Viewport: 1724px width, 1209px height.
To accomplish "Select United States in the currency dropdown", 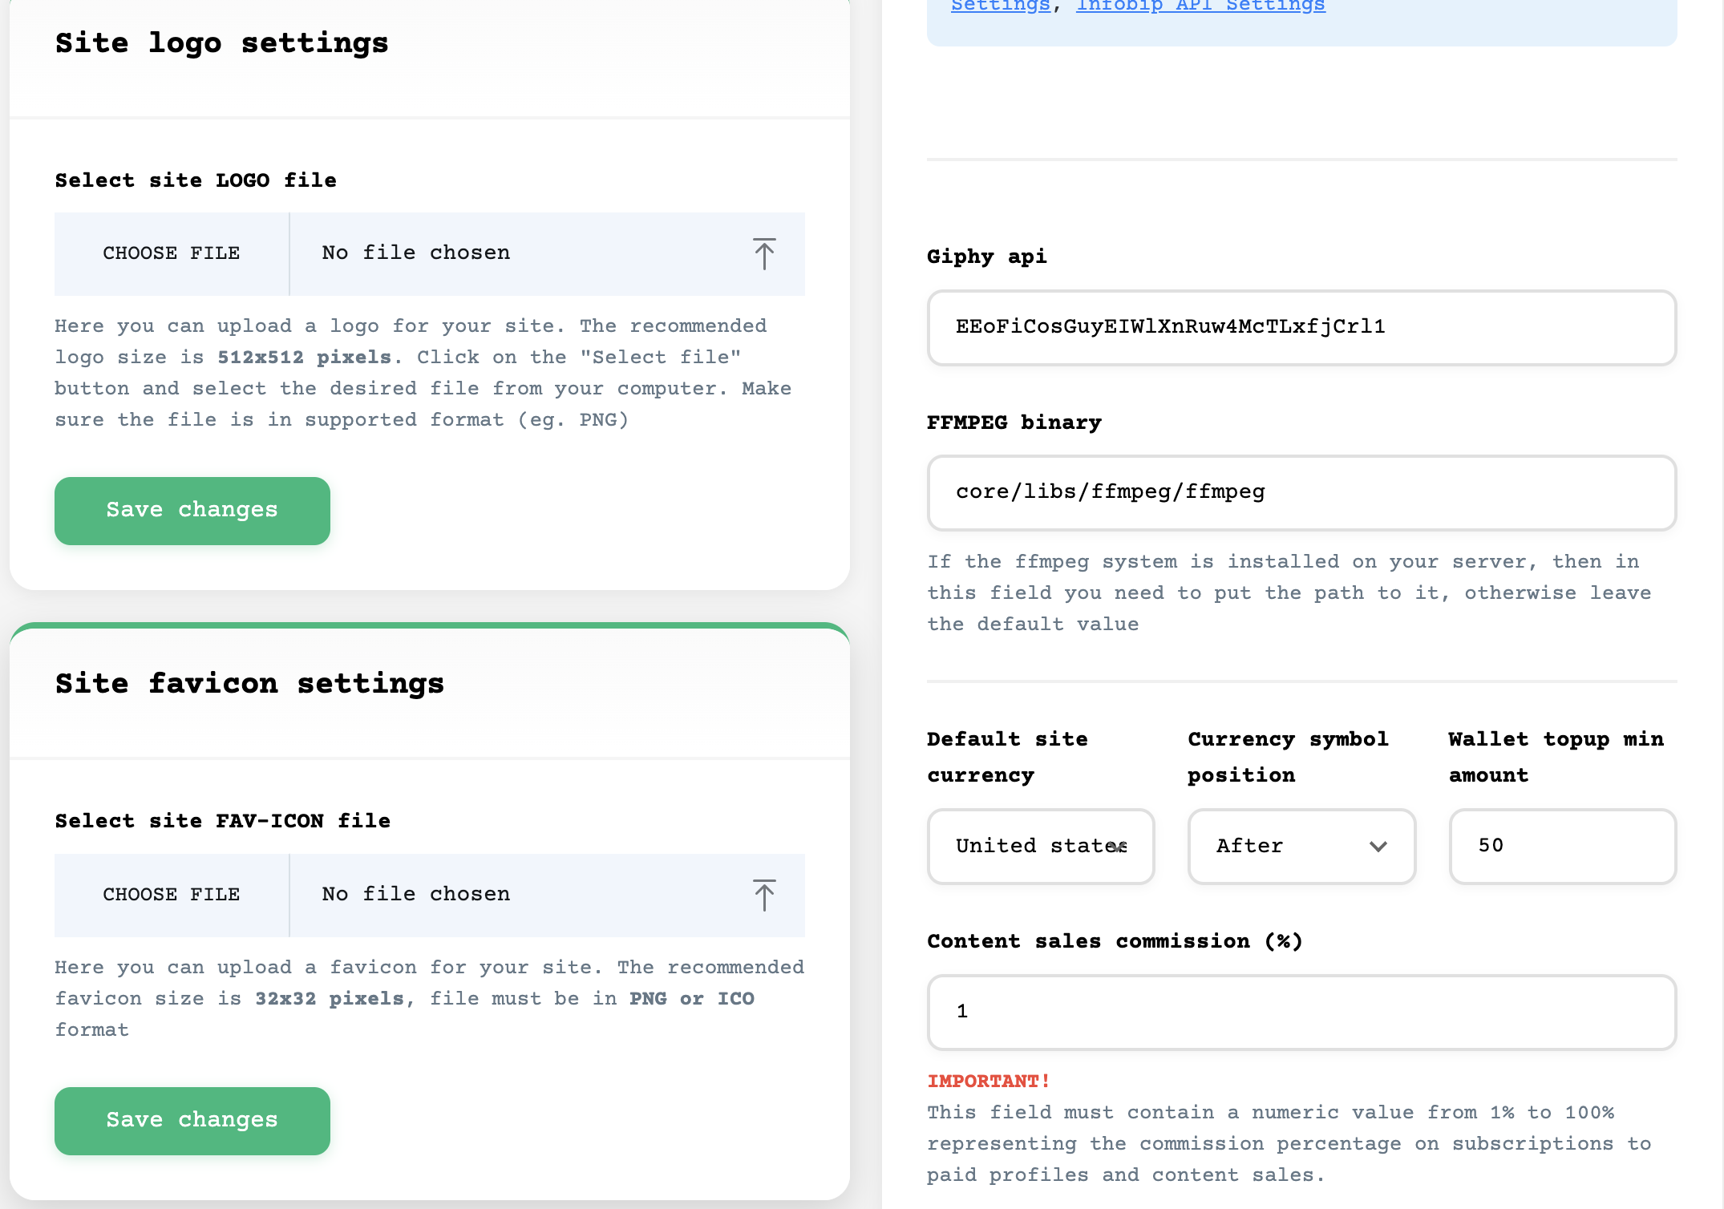I will point(1040,846).
